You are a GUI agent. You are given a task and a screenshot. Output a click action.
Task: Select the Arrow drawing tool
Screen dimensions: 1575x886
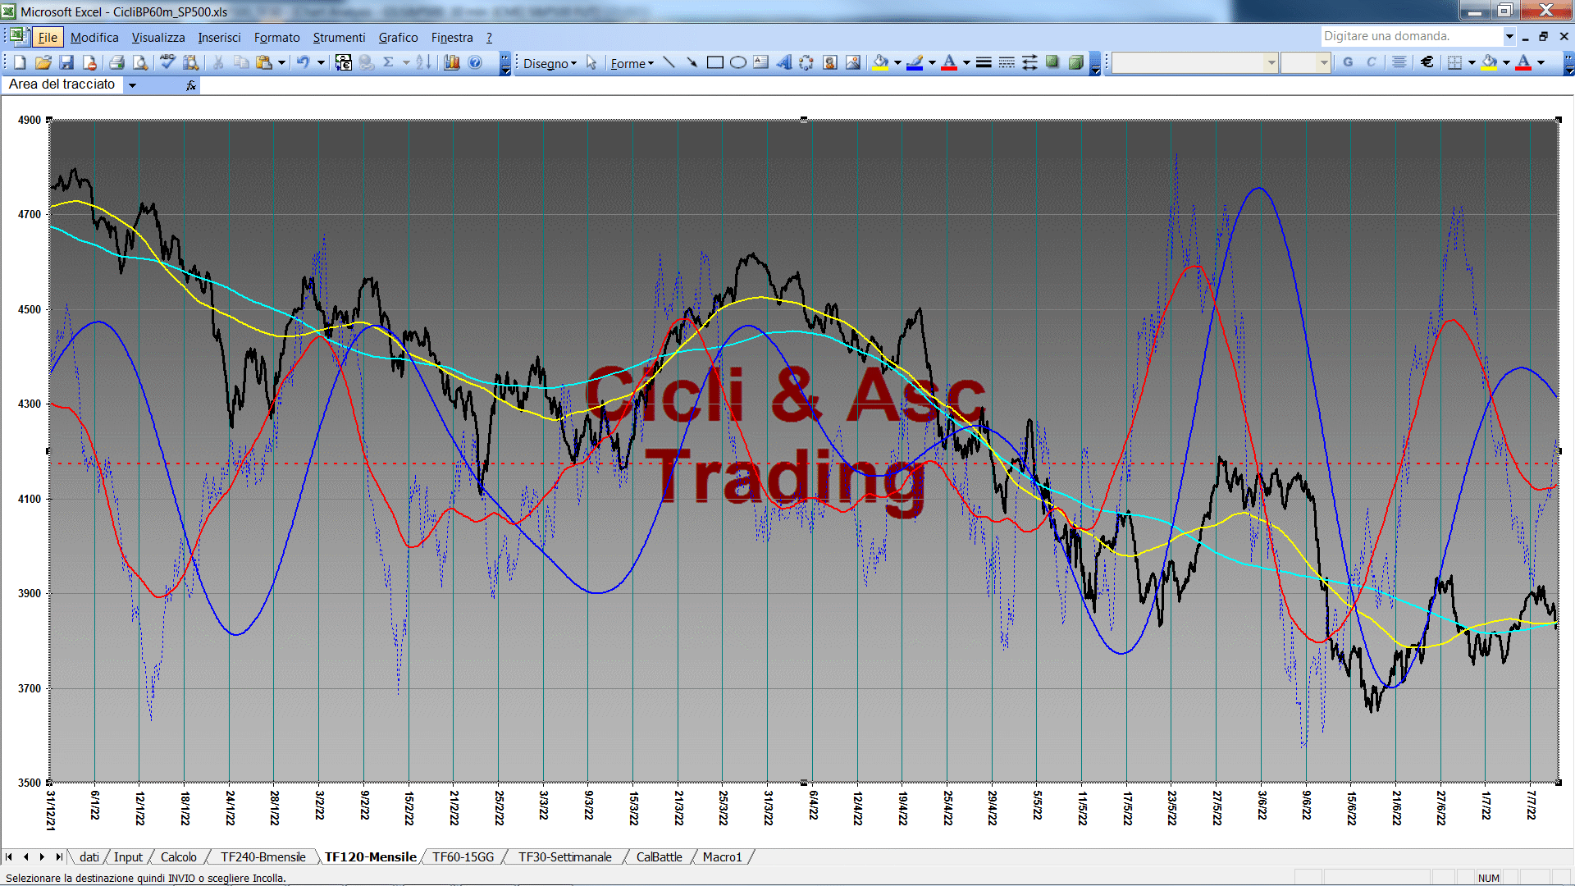pos(692,62)
